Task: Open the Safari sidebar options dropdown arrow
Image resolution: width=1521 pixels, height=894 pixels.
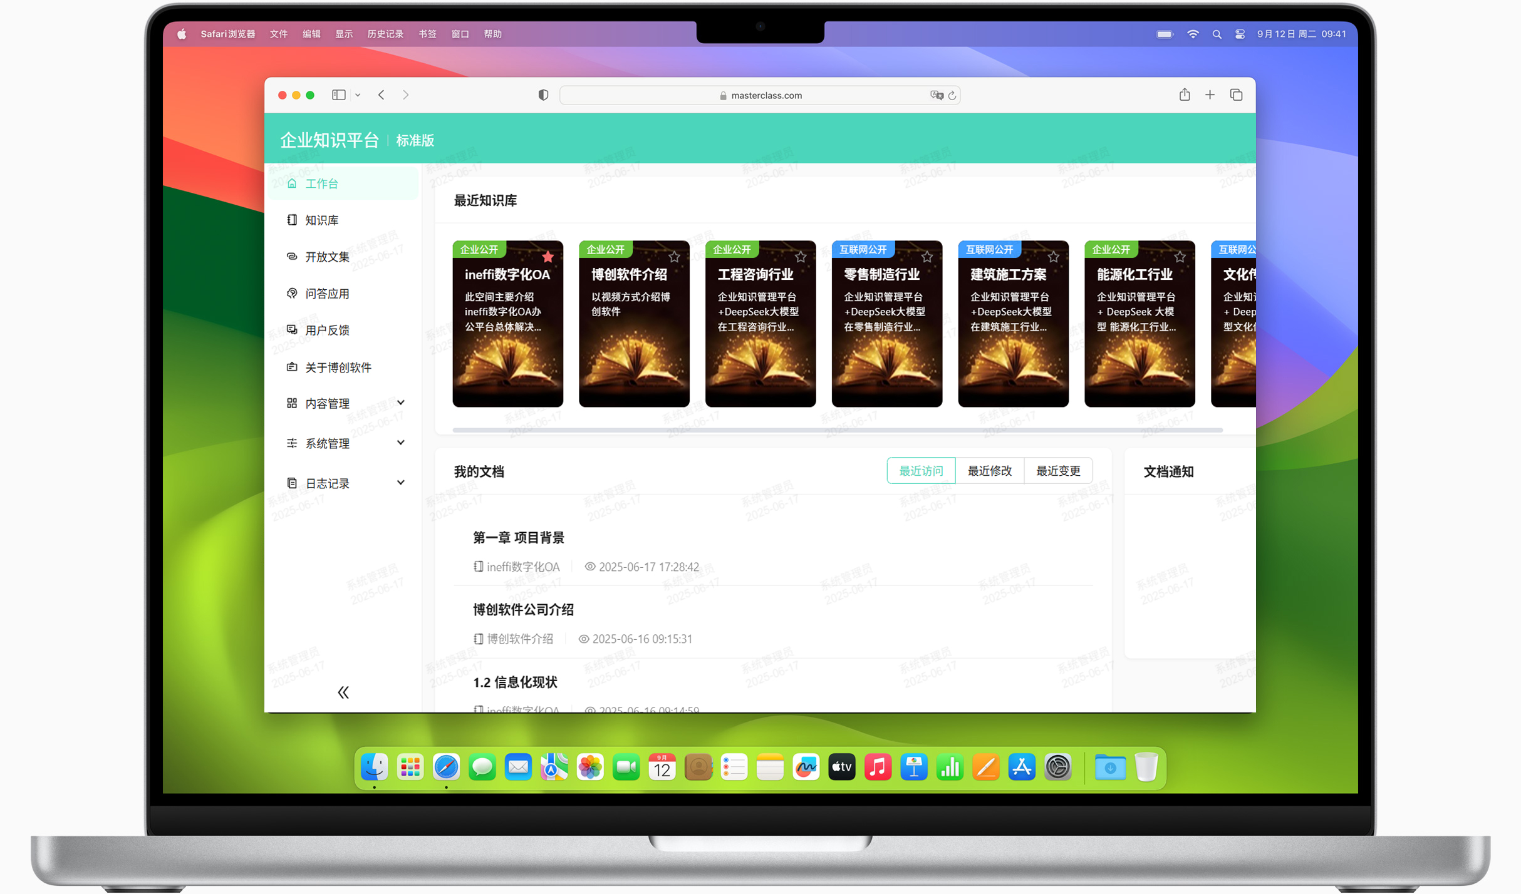Action: click(358, 95)
